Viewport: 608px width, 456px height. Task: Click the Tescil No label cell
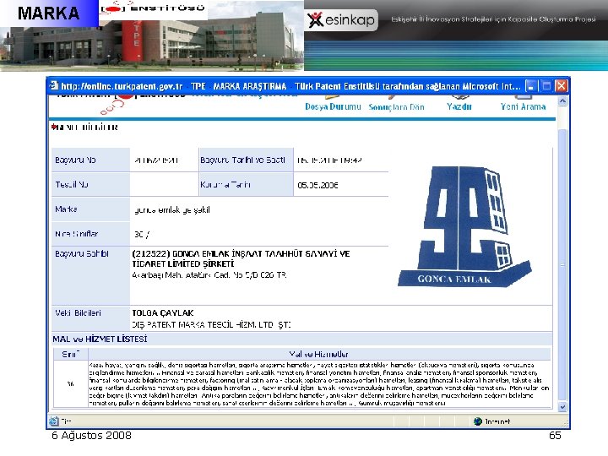[x=90, y=185]
